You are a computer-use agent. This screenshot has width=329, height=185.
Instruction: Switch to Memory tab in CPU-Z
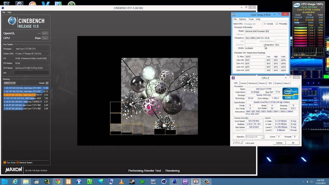[262, 83]
